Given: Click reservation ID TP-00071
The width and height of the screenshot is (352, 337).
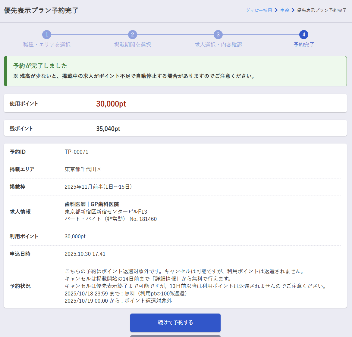Looking at the screenshot, I should click(x=77, y=152).
